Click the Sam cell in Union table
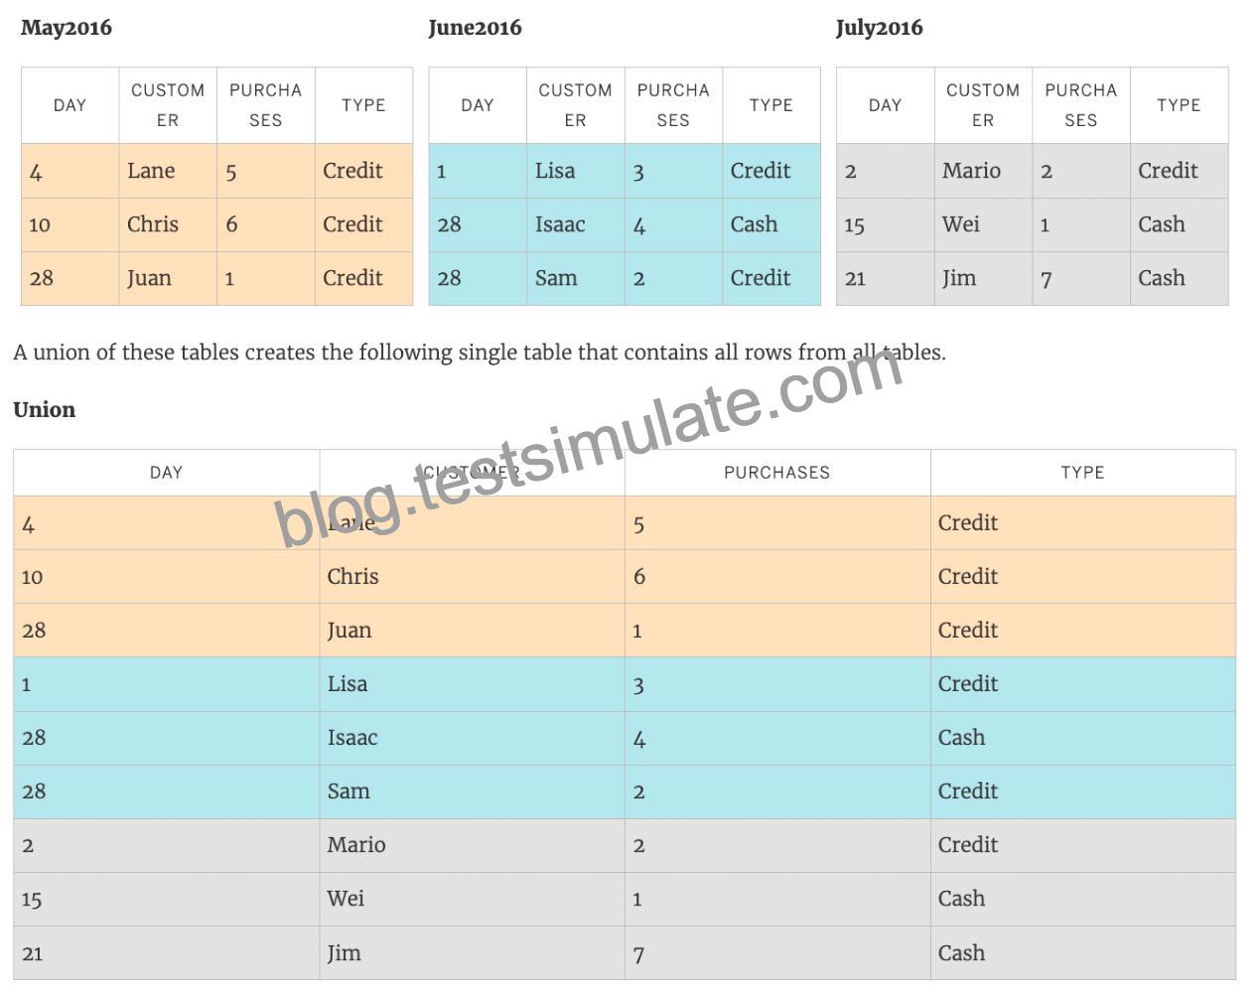This screenshot has width=1260, height=1000. [x=472, y=791]
